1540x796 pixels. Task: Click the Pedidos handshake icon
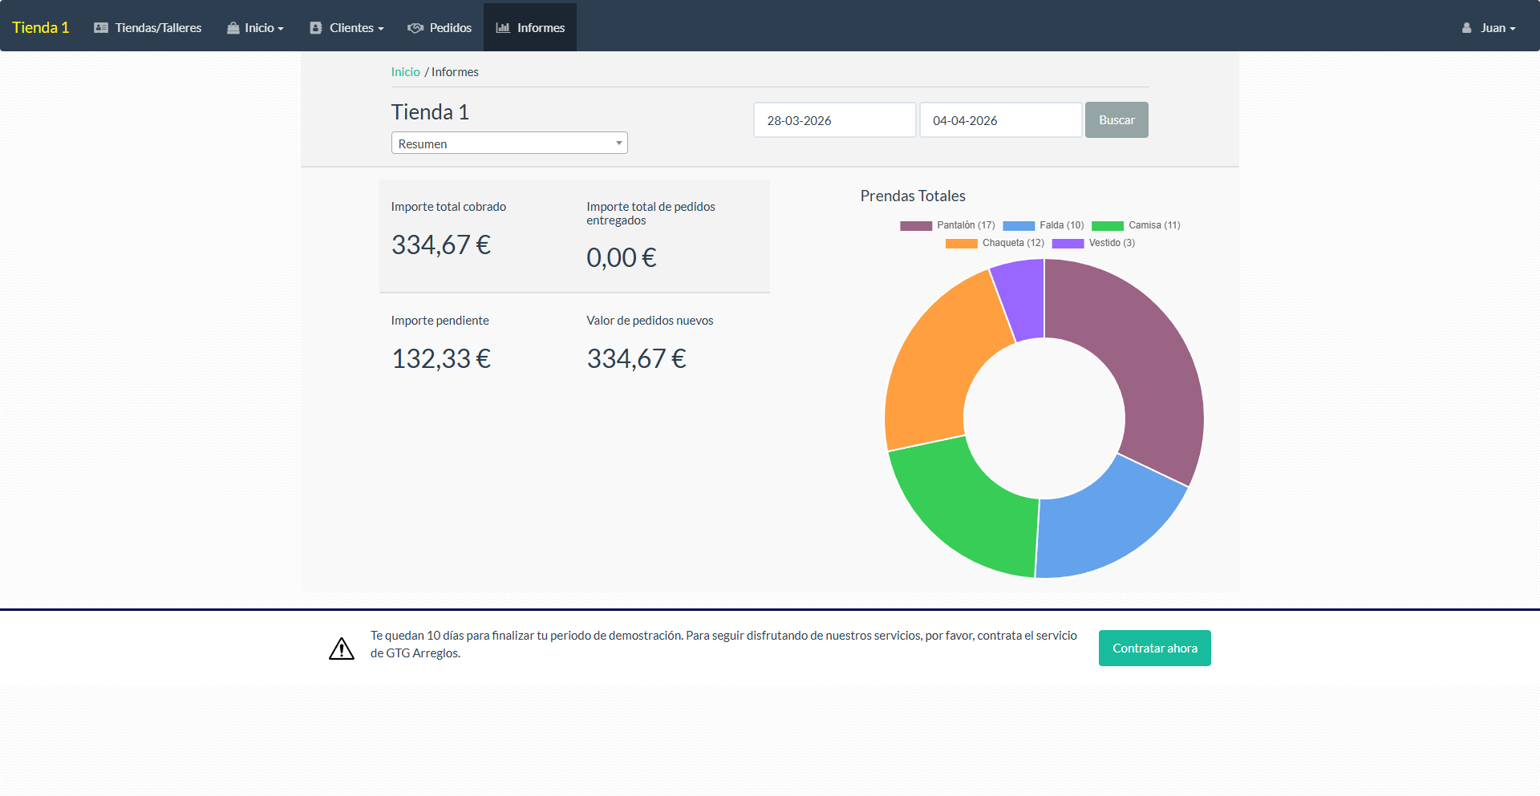point(415,28)
